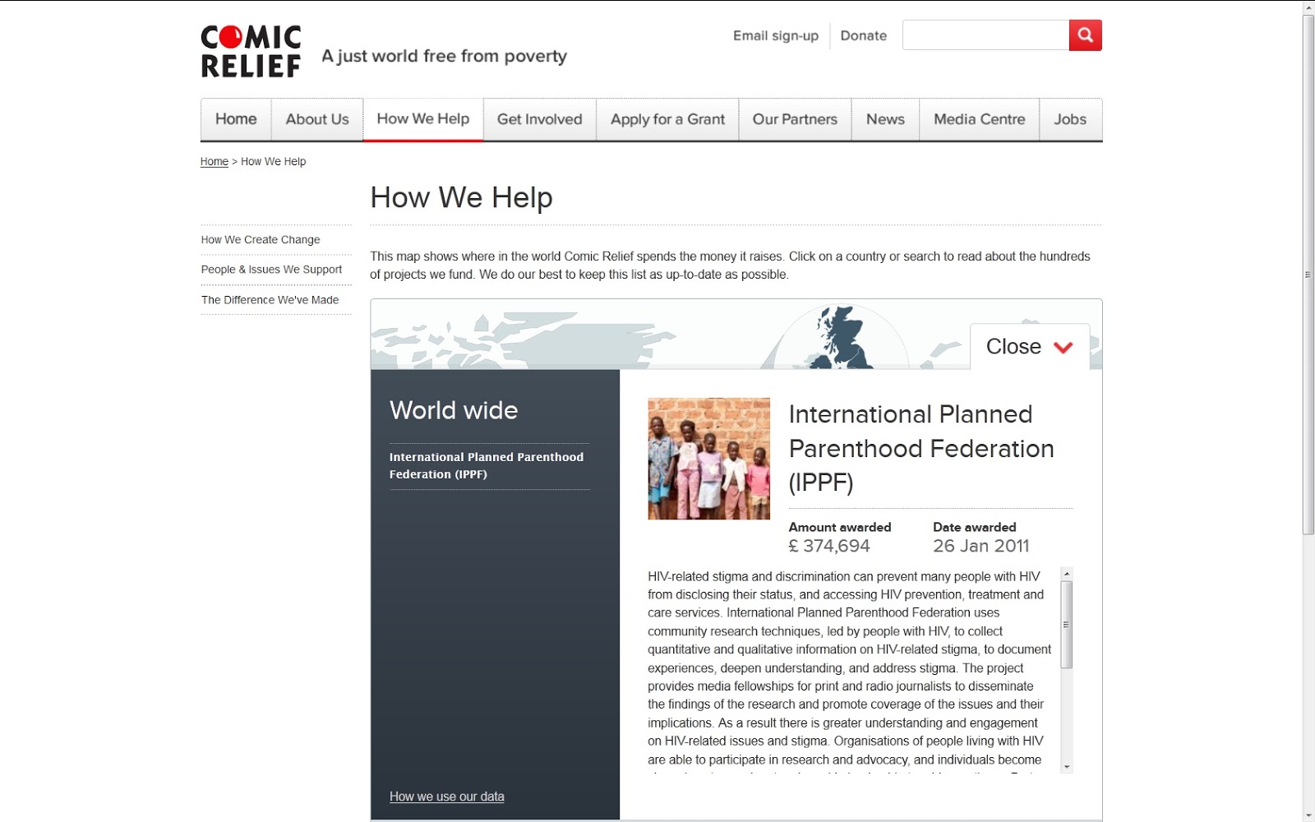This screenshot has height=822, width=1315.
Task: Click the description box scroll-up arrow
Action: pyautogui.click(x=1067, y=574)
